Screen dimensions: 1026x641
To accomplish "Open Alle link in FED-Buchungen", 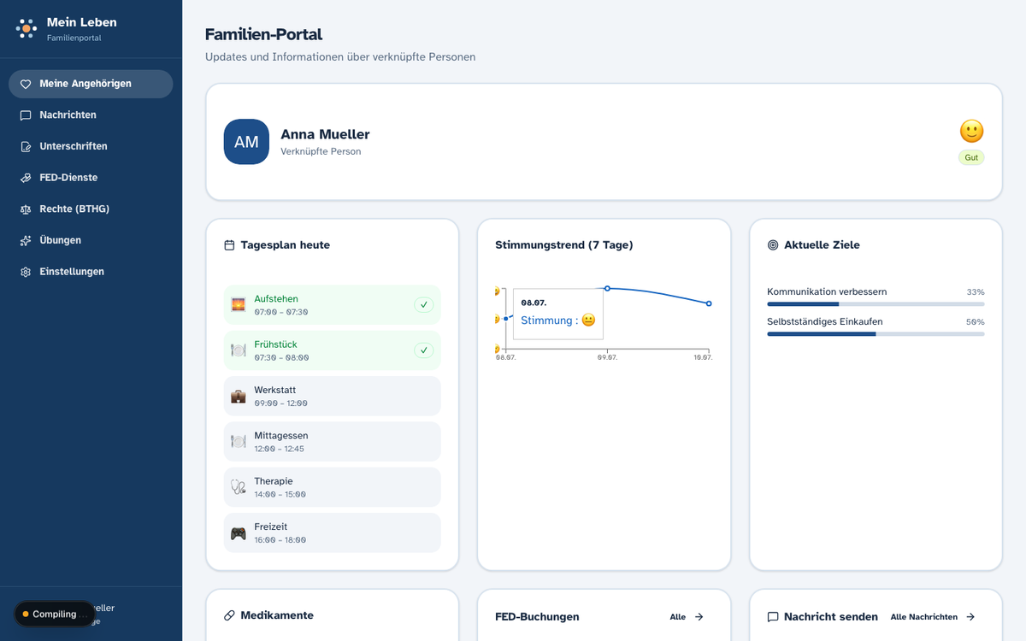I will pyautogui.click(x=687, y=616).
